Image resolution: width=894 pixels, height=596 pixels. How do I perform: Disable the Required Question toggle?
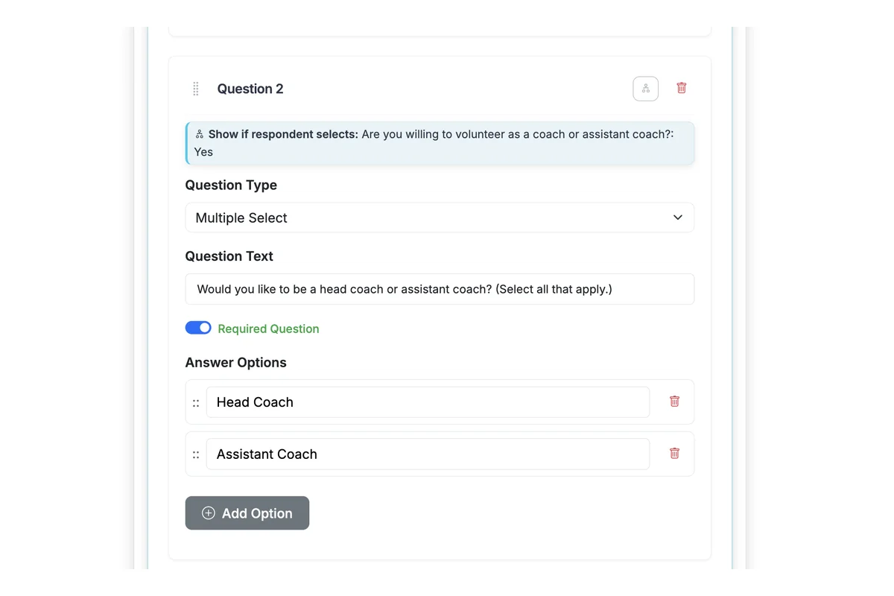[x=198, y=327]
